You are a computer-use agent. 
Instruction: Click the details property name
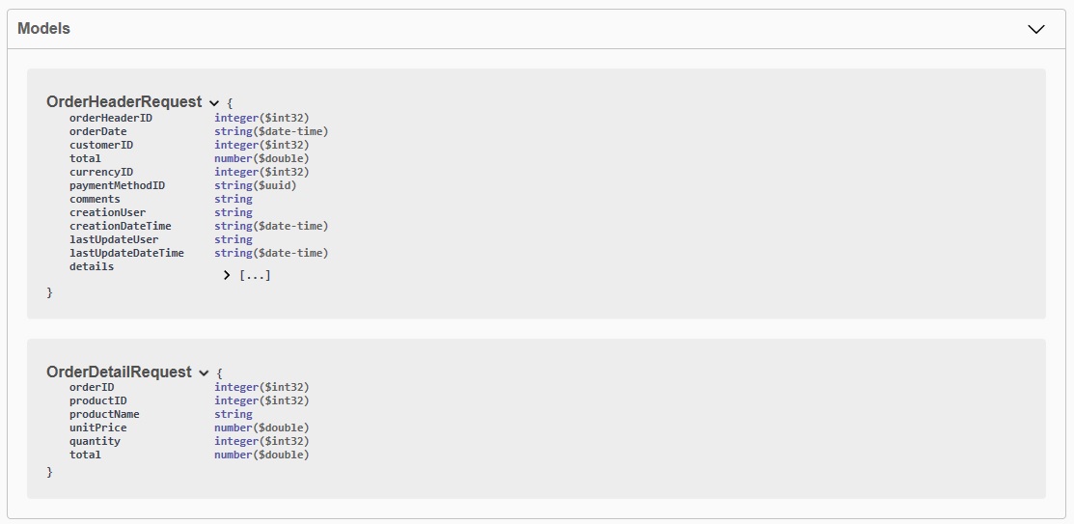pos(92,266)
